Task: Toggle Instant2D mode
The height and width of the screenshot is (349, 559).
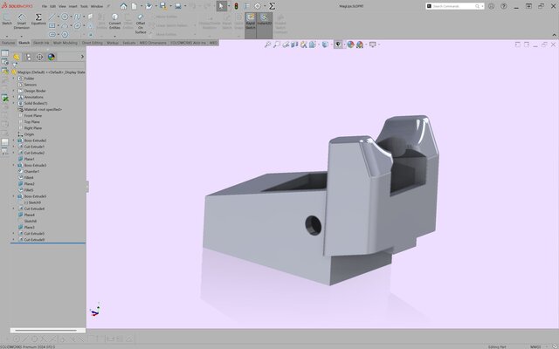Action: [x=266, y=21]
